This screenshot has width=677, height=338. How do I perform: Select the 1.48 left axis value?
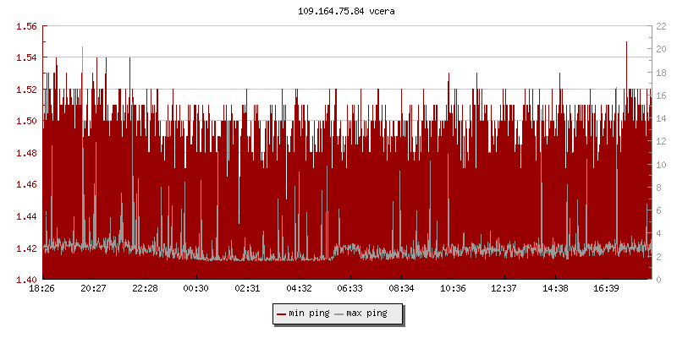[26, 153]
